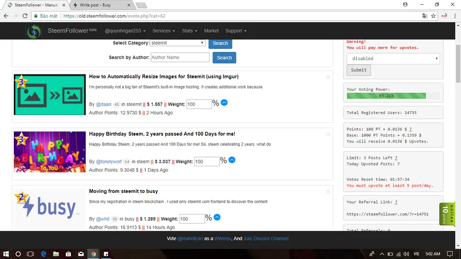Open the Microsoft Store taskbar icon

68,254
